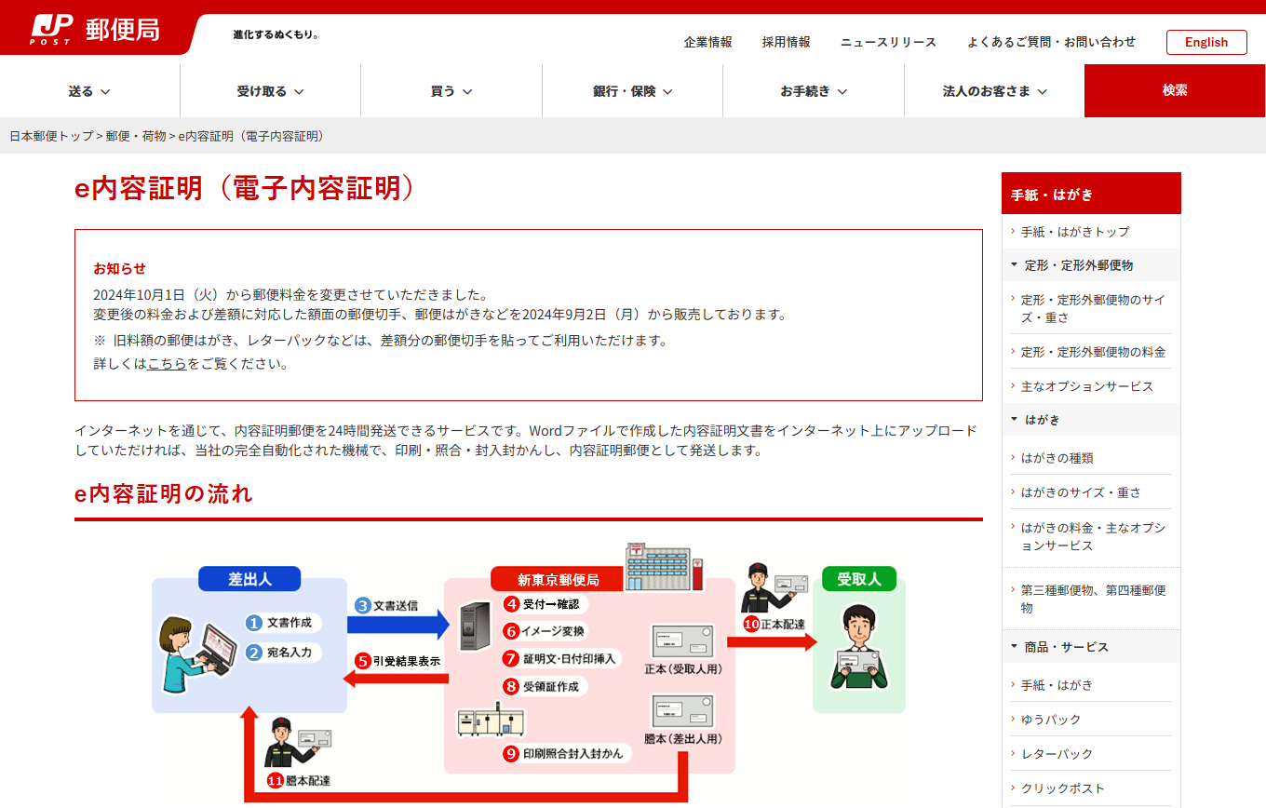Viewport: 1266px width, 808px height.
Task: Open 採用情報 in the top links
Action: (786, 42)
